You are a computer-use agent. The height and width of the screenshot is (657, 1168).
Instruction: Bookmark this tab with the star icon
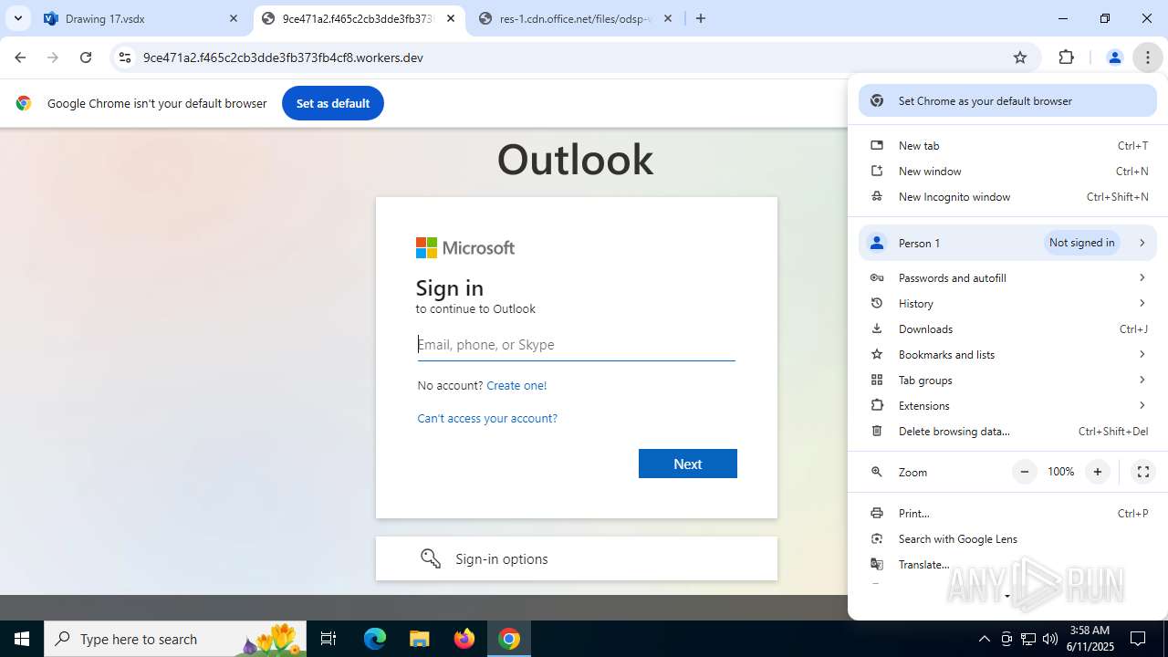pos(1020,57)
